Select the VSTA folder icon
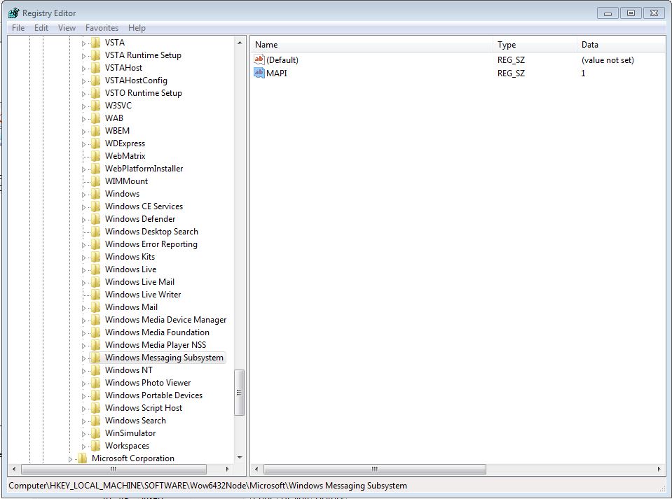The width and height of the screenshot is (672, 499). pos(96,43)
